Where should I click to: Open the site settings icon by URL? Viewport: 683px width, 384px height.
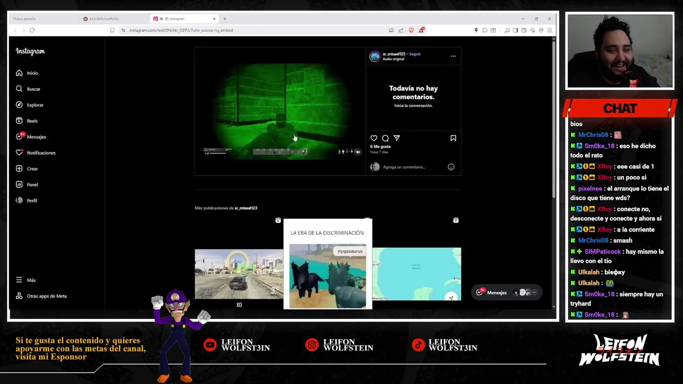(x=123, y=30)
